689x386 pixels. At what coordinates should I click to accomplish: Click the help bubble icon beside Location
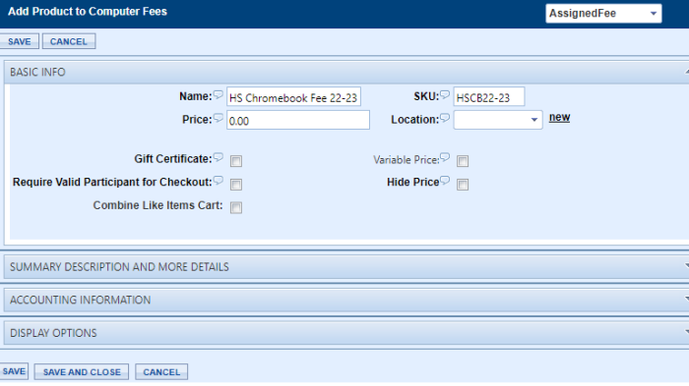point(445,118)
